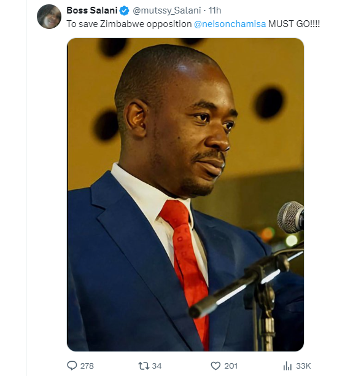Click the microphone in the tweet photo
Image resolution: width=345 pixels, height=376 pixels.
(x=290, y=217)
